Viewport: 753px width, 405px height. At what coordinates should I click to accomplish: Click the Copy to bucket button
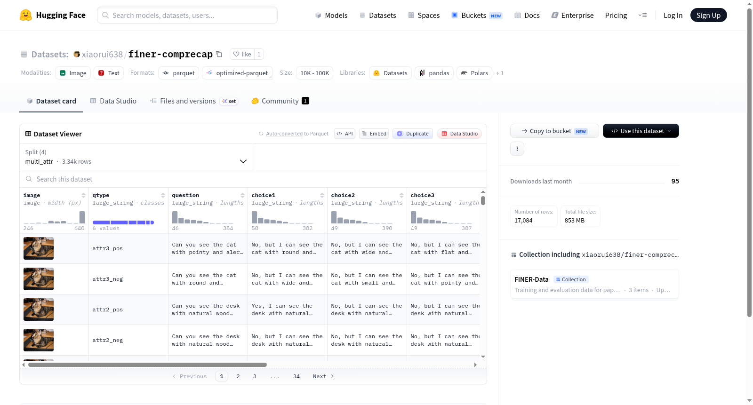coord(554,131)
